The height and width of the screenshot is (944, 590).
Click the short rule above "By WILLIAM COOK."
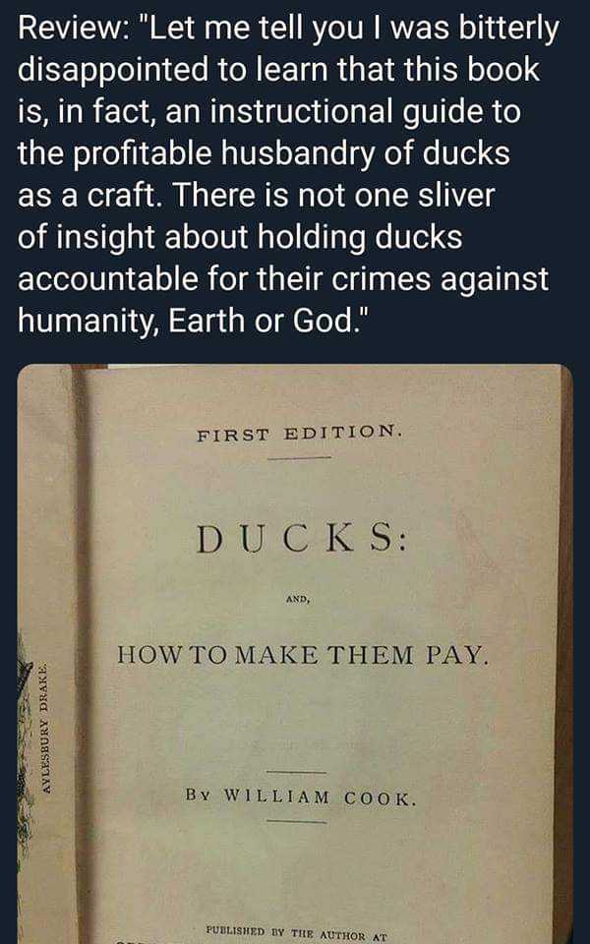coord(297,772)
